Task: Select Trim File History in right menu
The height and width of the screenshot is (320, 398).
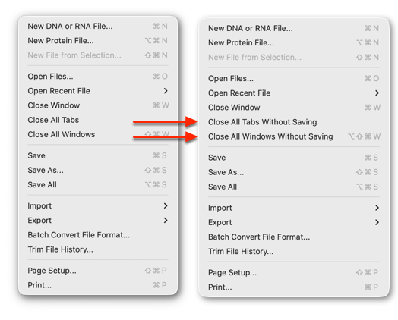Action: click(294, 251)
